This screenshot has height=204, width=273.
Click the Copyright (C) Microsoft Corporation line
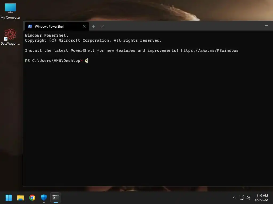point(93,40)
